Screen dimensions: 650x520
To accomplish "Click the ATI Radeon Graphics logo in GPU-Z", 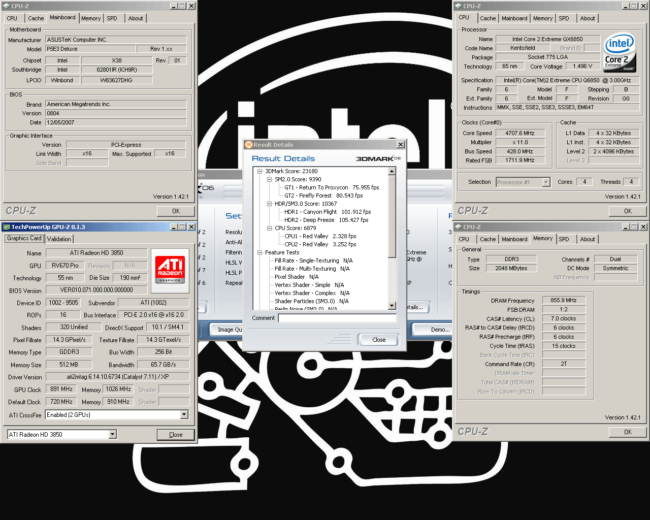I will (170, 270).
